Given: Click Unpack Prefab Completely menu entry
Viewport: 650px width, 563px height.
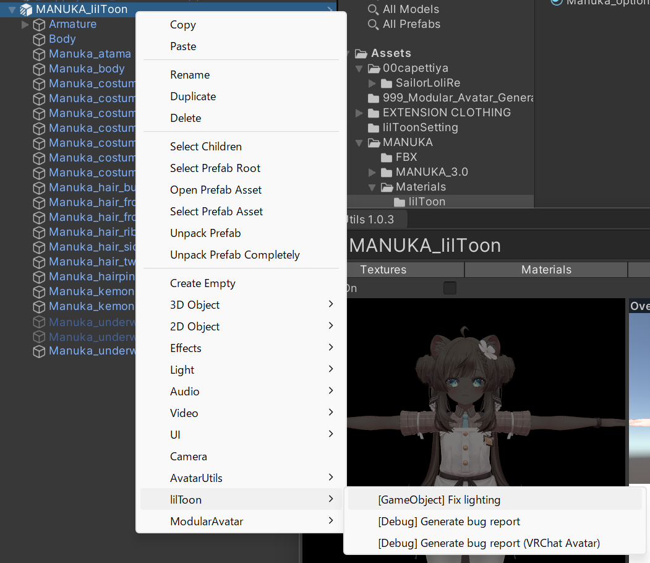Looking at the screenshot, I should pyautogui.click(x=241, y=254).
